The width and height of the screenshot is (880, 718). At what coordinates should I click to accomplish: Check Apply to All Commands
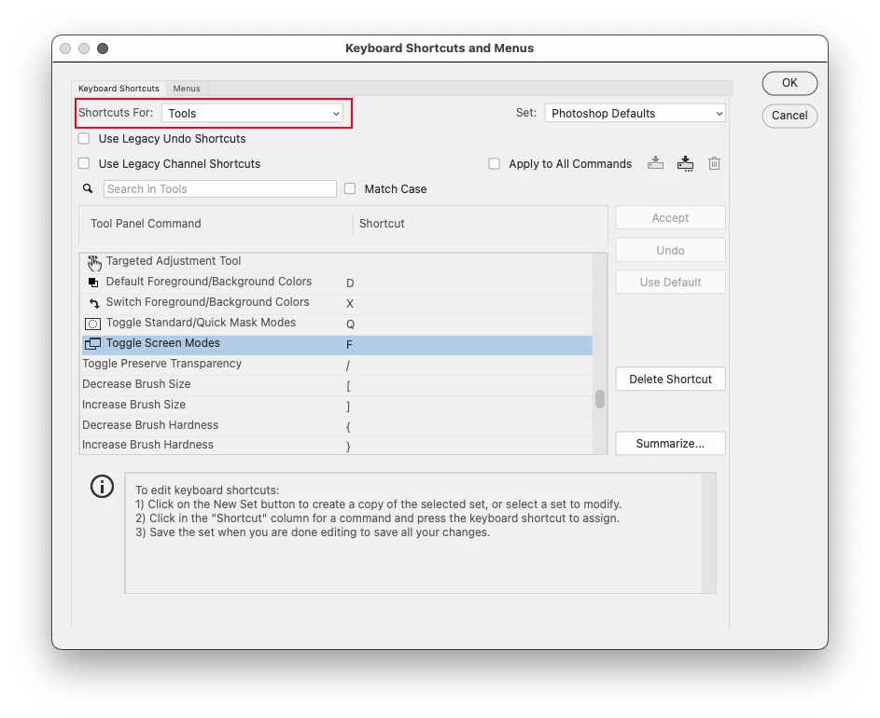[x=494, y=163]
